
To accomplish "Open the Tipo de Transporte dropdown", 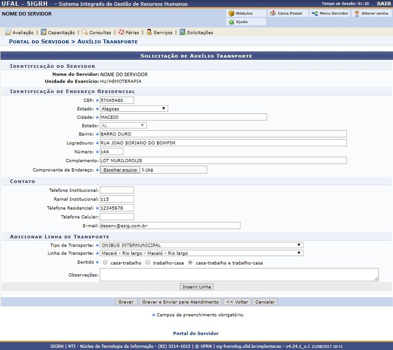I will (x=201, y=245).
